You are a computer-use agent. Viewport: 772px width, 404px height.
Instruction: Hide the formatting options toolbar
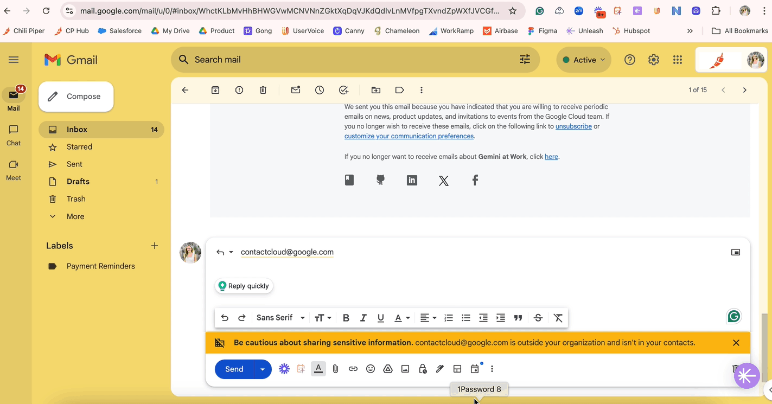click(x=318, y=369)
